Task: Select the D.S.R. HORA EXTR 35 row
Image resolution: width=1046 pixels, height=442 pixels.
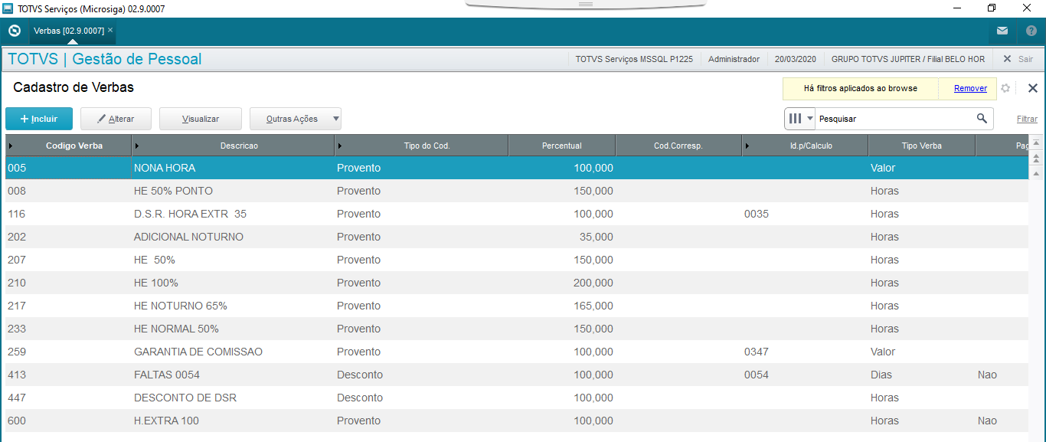Action: tap(516, 214)
